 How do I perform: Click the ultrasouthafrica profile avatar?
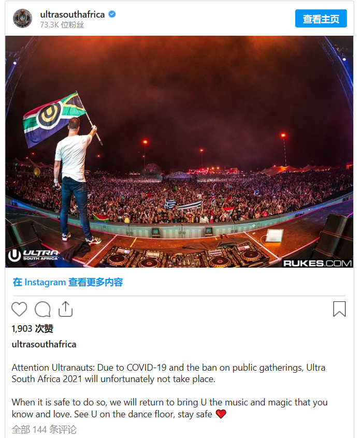point(23,19)
